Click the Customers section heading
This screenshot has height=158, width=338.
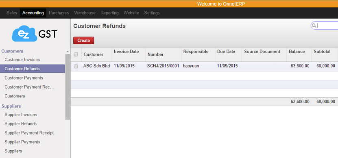(12, 51)
